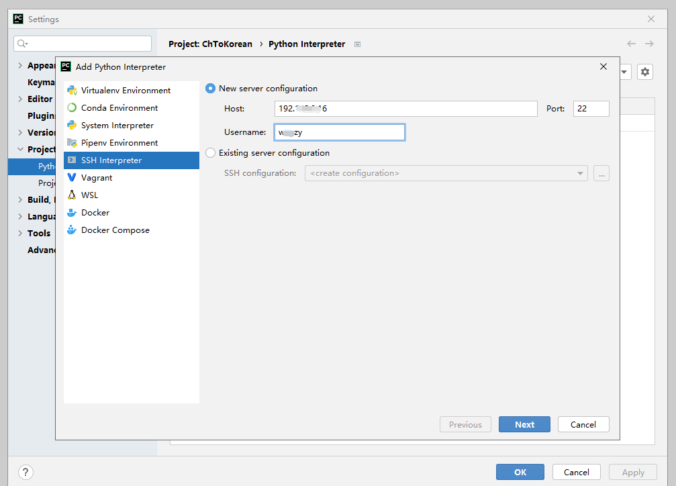Click the search magnifier icon in Settings

click(22, 44)
